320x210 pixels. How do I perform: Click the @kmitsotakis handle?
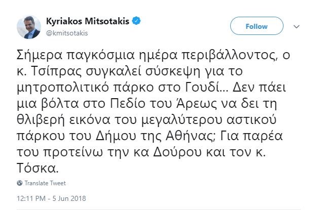pos(67,32)
